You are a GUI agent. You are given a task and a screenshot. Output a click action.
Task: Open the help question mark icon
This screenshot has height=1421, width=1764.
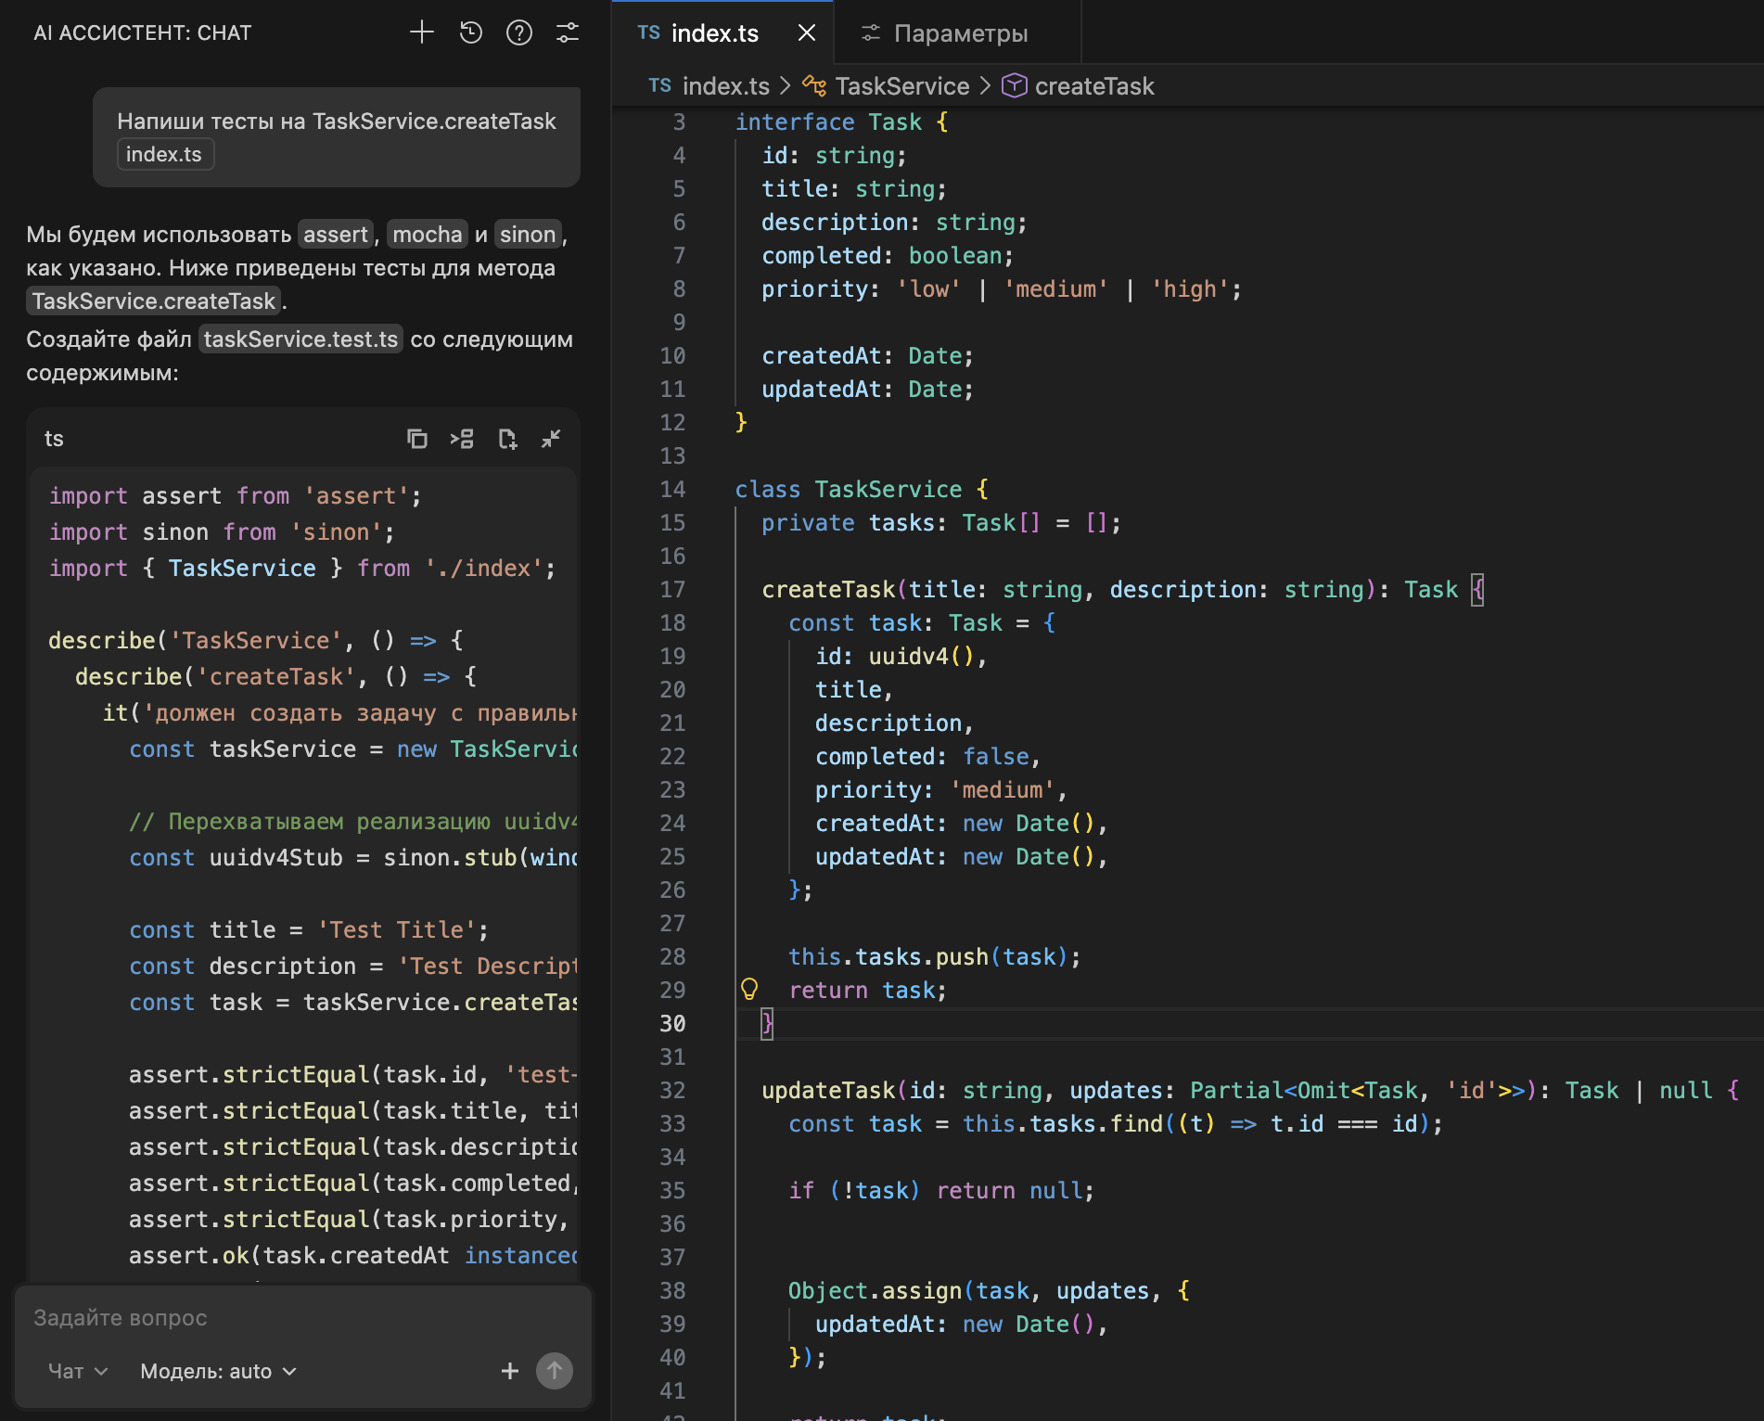(x=519, y=32)
